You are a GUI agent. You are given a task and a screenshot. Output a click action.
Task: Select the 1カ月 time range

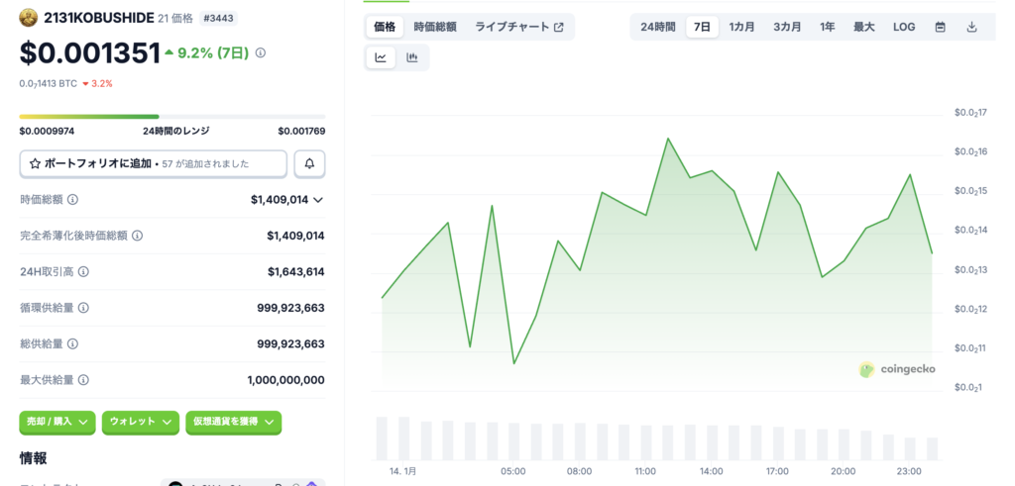[x=743, y=27]
